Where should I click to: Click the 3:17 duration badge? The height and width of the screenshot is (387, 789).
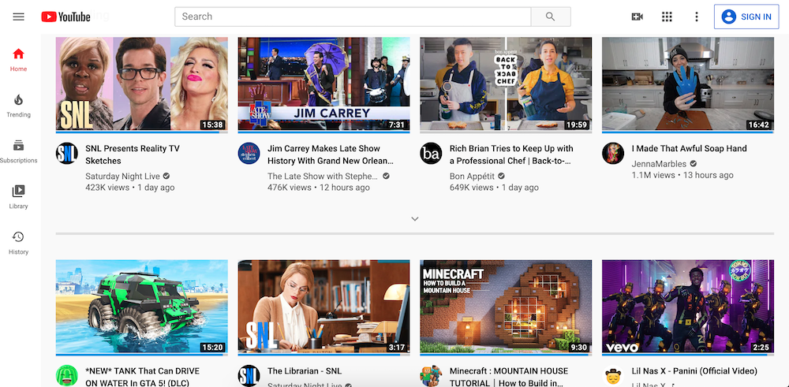(x=397, y=347)
